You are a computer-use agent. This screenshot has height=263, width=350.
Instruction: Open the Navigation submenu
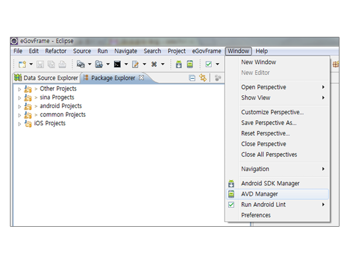pos(278,169)
